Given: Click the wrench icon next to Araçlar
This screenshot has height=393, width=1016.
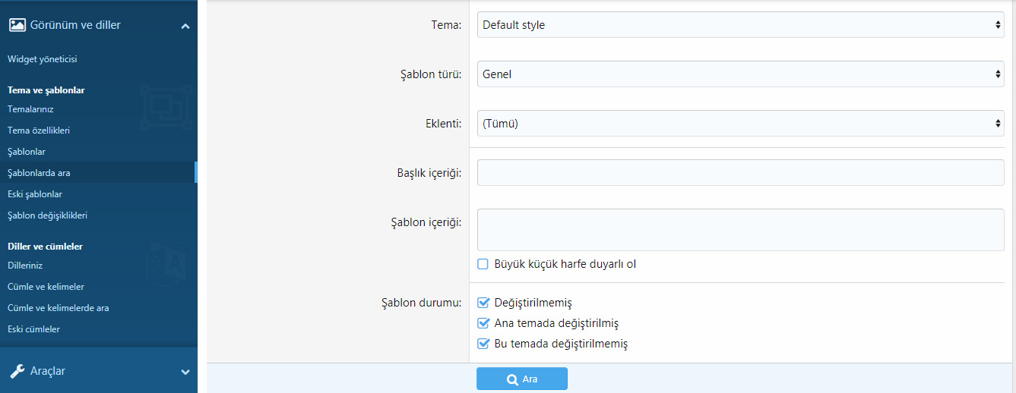Looking at the screenshot, I should (x=17, y=371).
